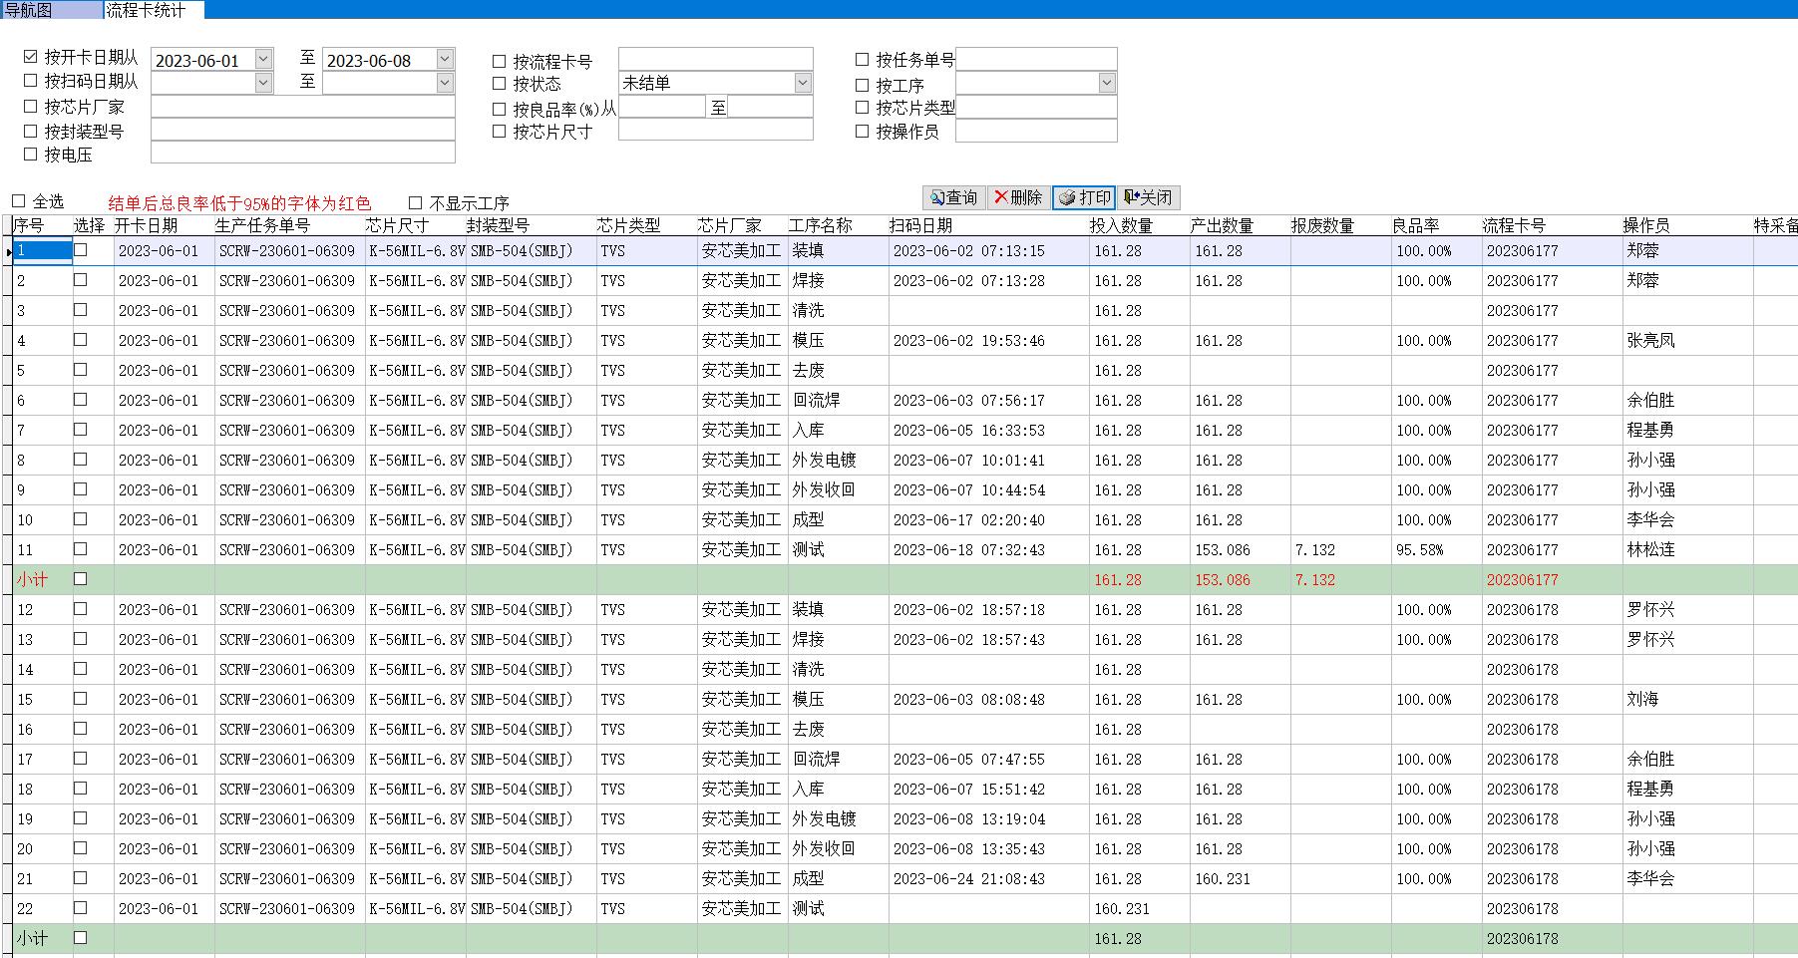The height and width of the screenshot is (958, 1798).
Task: Select the 流程卡统计 tab
Action: (146, 10)
